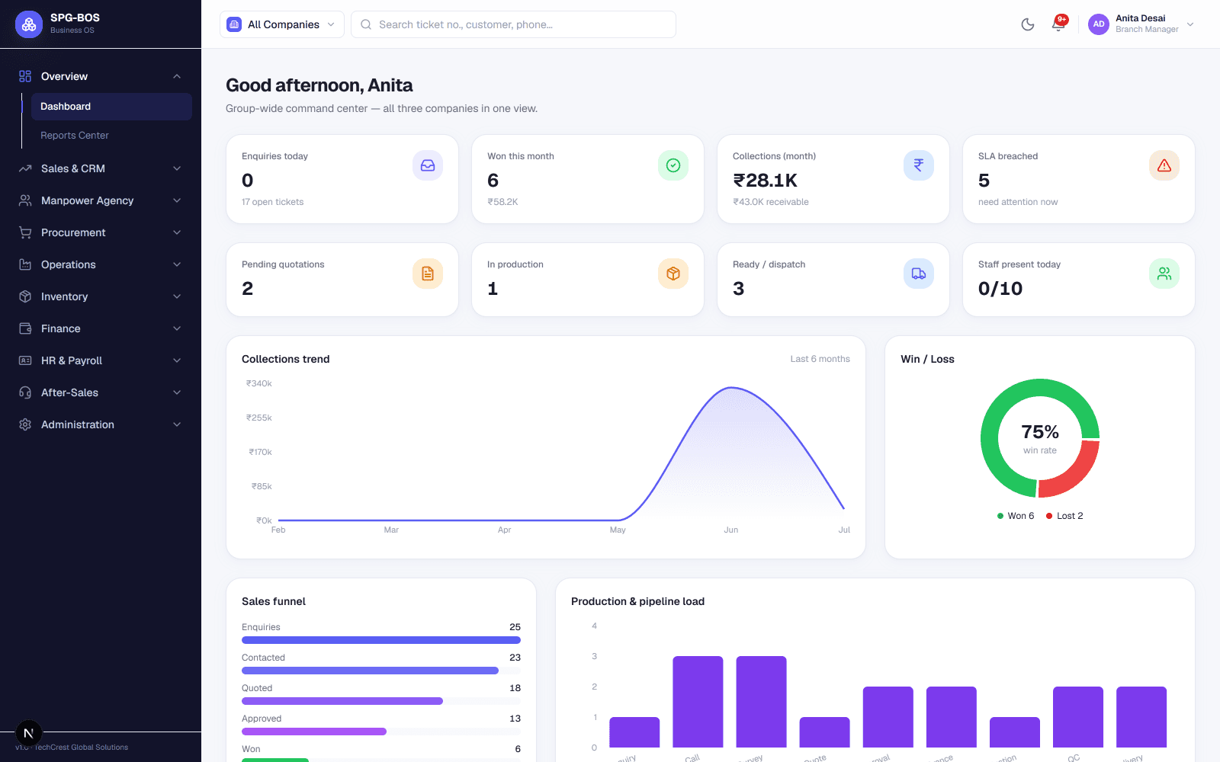Toggle dark mode moon icon

click(1028, 24)
